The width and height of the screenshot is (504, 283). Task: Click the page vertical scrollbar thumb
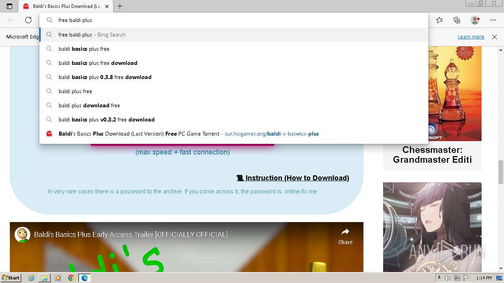pyautogui.click(x=501, y=172)
